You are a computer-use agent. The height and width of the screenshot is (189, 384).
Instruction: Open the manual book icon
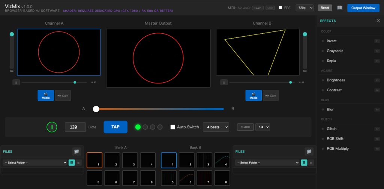tap(340, 8)
